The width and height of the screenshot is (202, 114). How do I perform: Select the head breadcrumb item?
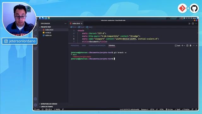click(x=81, y=27)
